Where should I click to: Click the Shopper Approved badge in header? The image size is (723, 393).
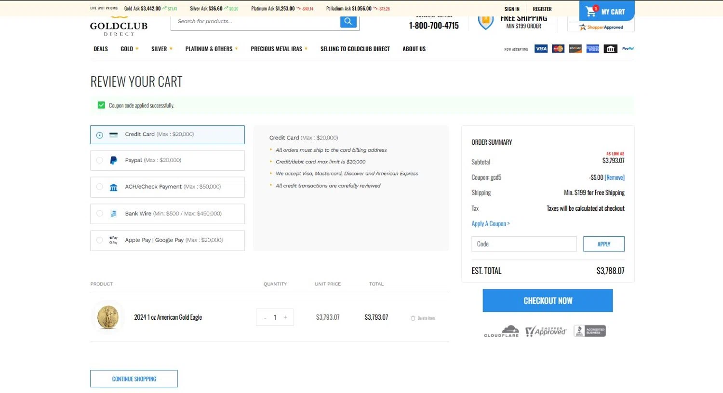coord(601,27)
